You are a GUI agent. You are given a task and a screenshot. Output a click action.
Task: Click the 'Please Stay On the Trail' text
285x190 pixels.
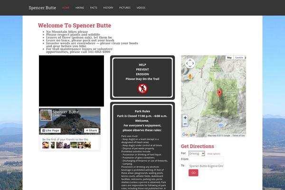tap(142, 79)
